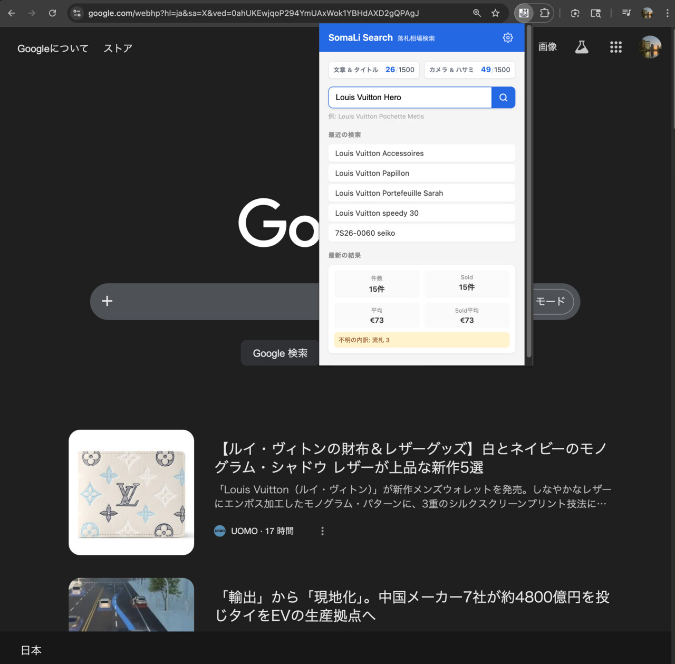Image resolution: width=675 pixels, height=664 pixels.
Task: Click the 件数 15件 result card
Action: 377,284
